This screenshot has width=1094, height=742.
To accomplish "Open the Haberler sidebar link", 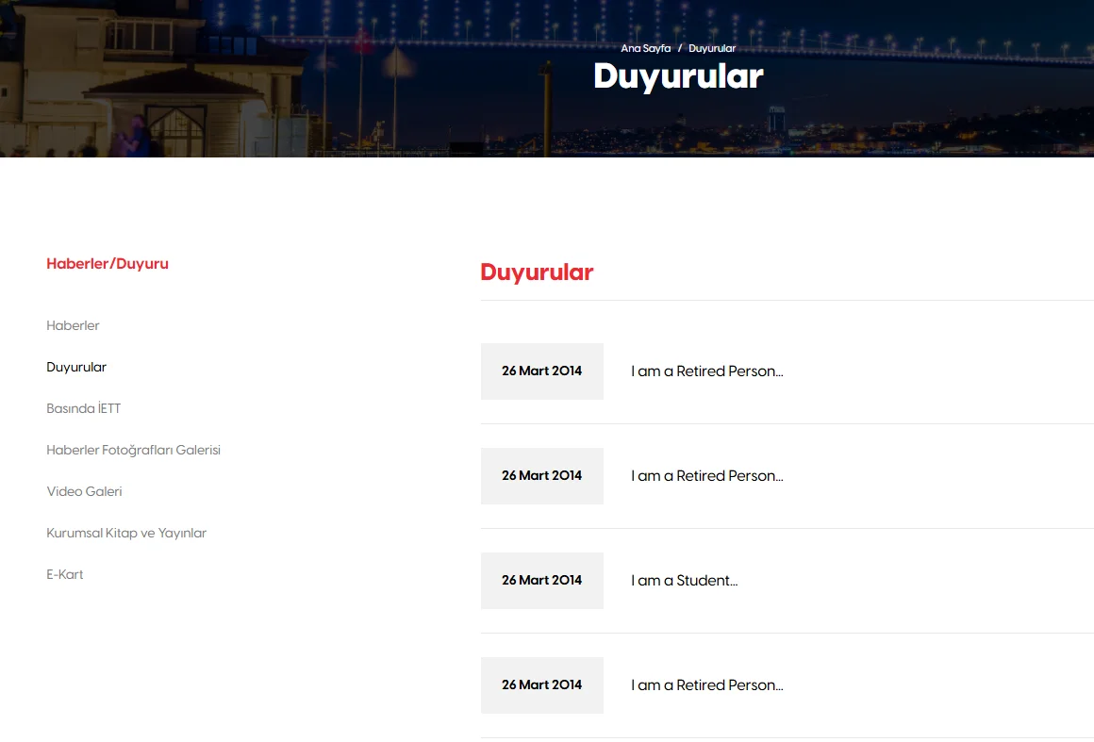I will [73, 325].
